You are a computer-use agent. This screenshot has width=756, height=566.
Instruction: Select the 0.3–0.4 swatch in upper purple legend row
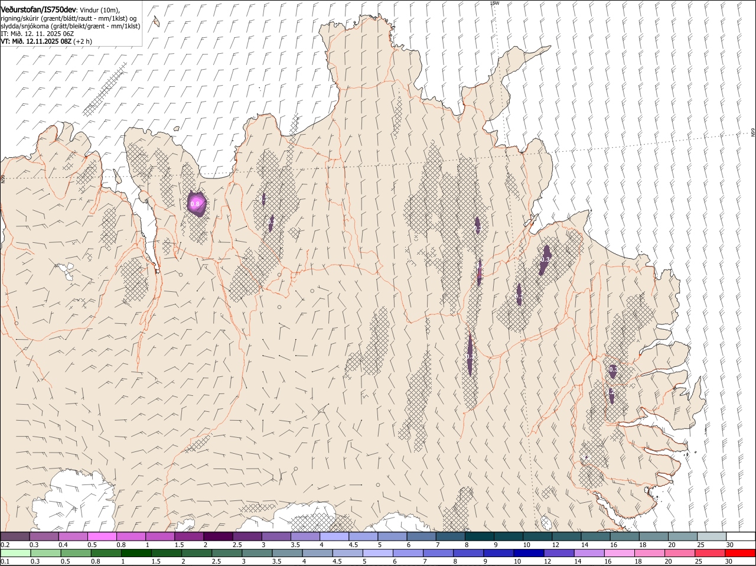[44, 536]
